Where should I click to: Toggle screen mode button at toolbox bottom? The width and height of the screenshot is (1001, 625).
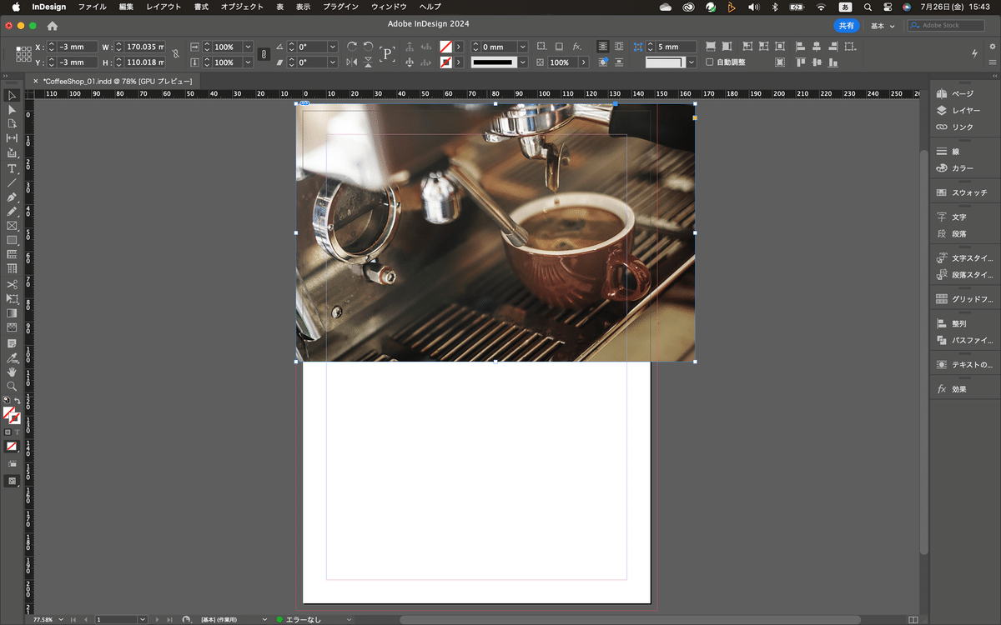[x=12, y=481]
